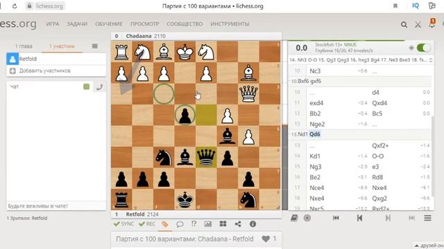Toggle Stockfish engine switch off
The image size is (444, 249).
coord(424,48)
